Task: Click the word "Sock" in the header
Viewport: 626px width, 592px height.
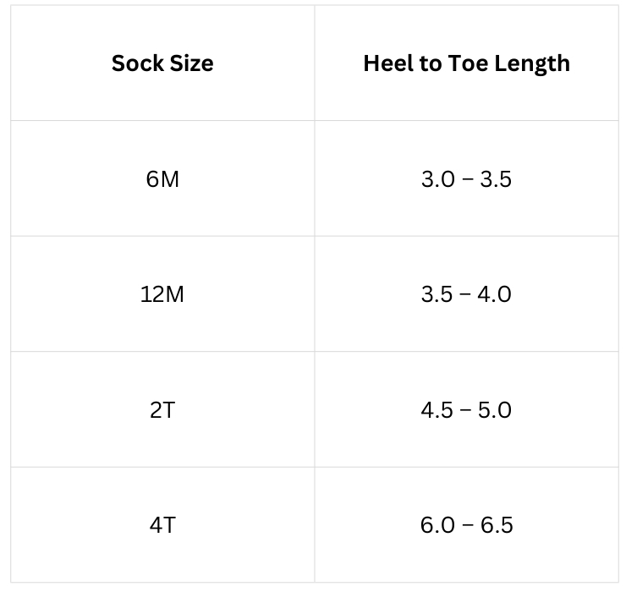Action: click(x=136, y=63)
